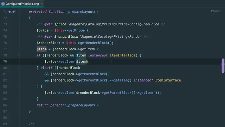Click the $price variable on line 74
The width and height of the screenshot is (225, 127).
(43, 30)
